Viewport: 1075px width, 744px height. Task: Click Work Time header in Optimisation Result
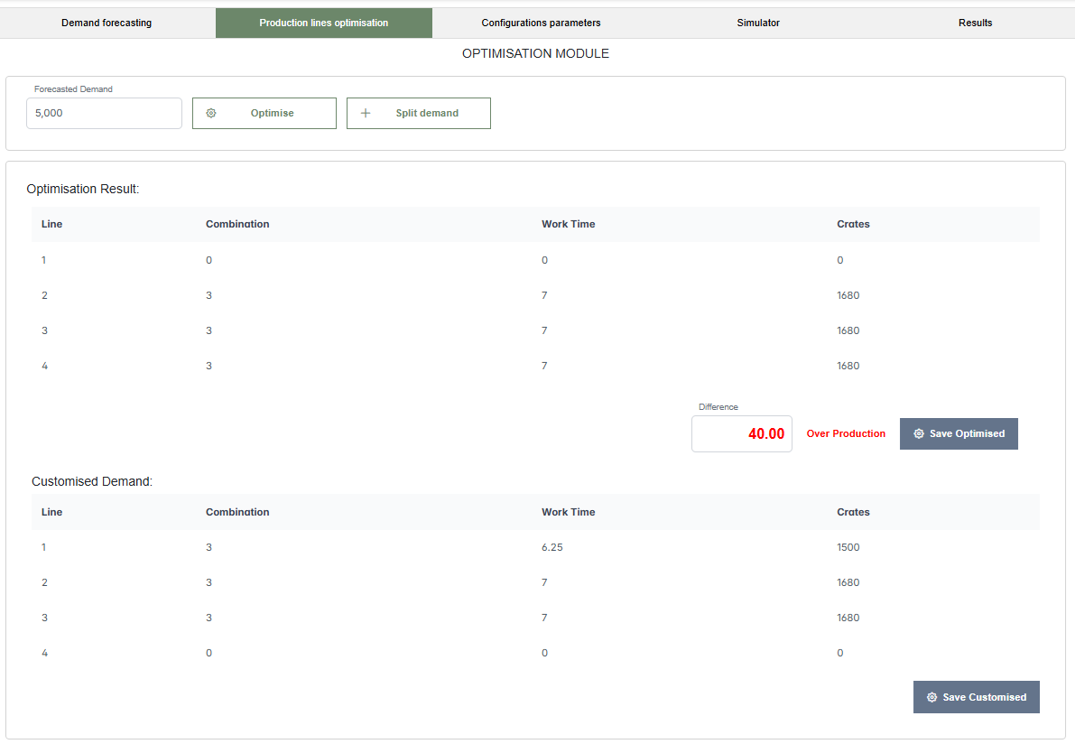[x=568, y=224]
